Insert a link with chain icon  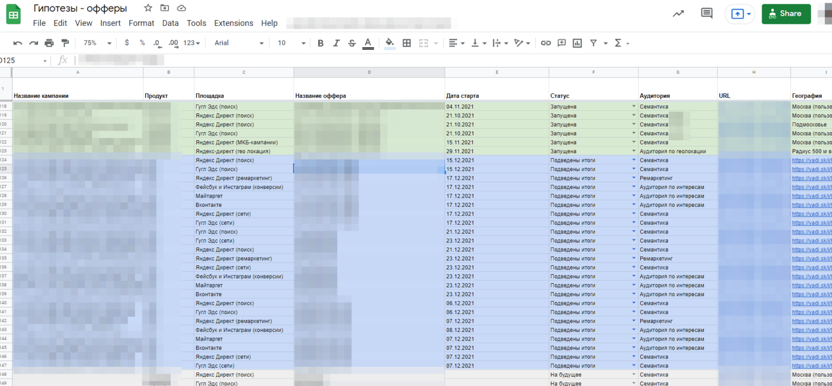click(546, 43)
